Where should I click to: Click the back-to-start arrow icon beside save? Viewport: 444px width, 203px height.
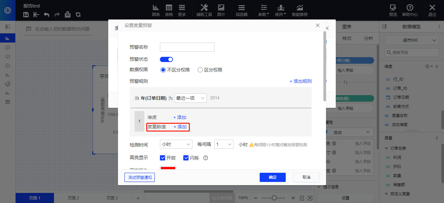[36, 15]
